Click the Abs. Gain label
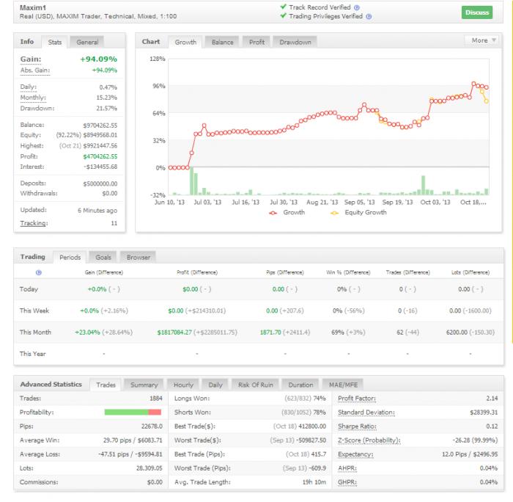The width and height of the screenshot is (513, 502). click(35, 70)
